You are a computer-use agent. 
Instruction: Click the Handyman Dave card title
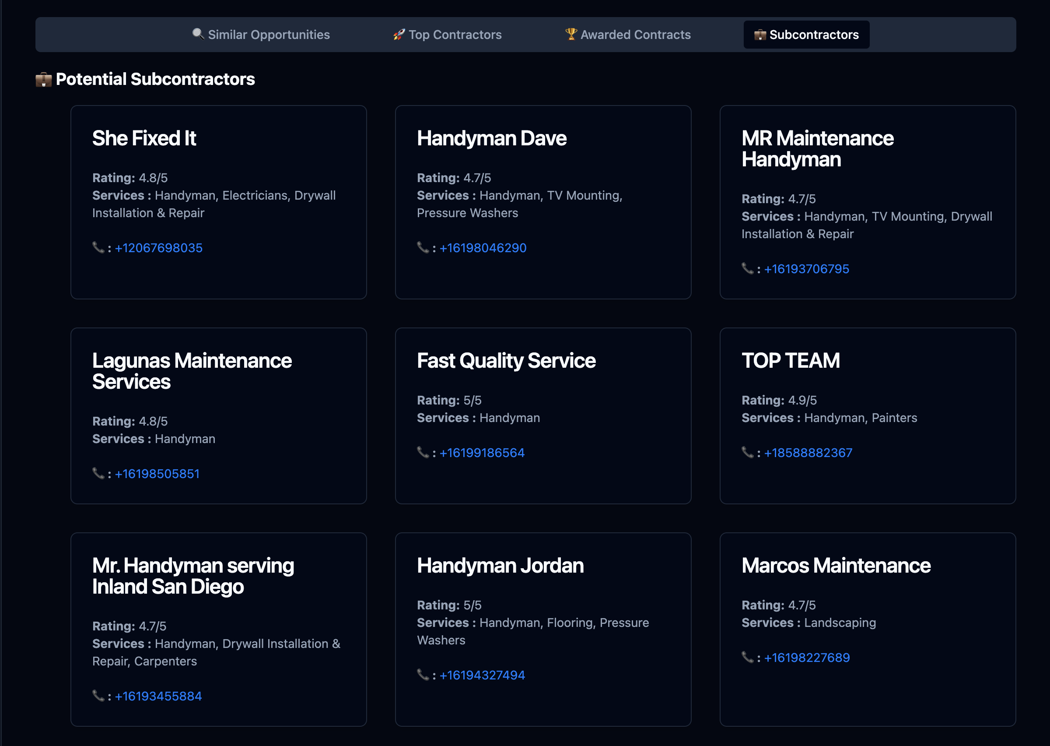(491, 138)
